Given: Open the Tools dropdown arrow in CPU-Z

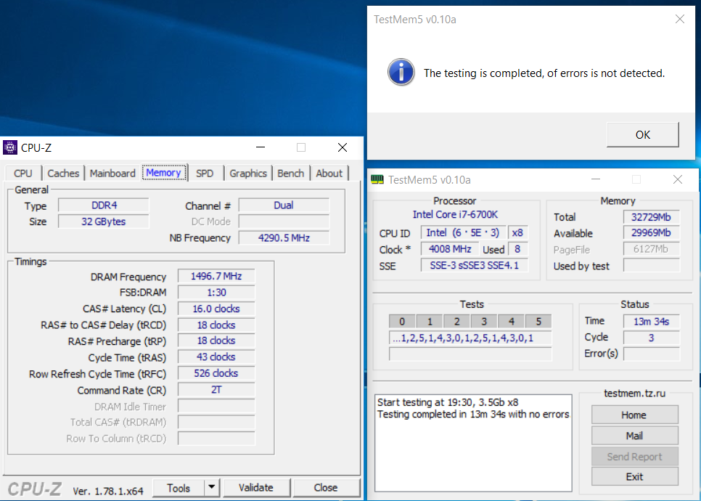Looking at the screenshot, I should tap(212, 488).
